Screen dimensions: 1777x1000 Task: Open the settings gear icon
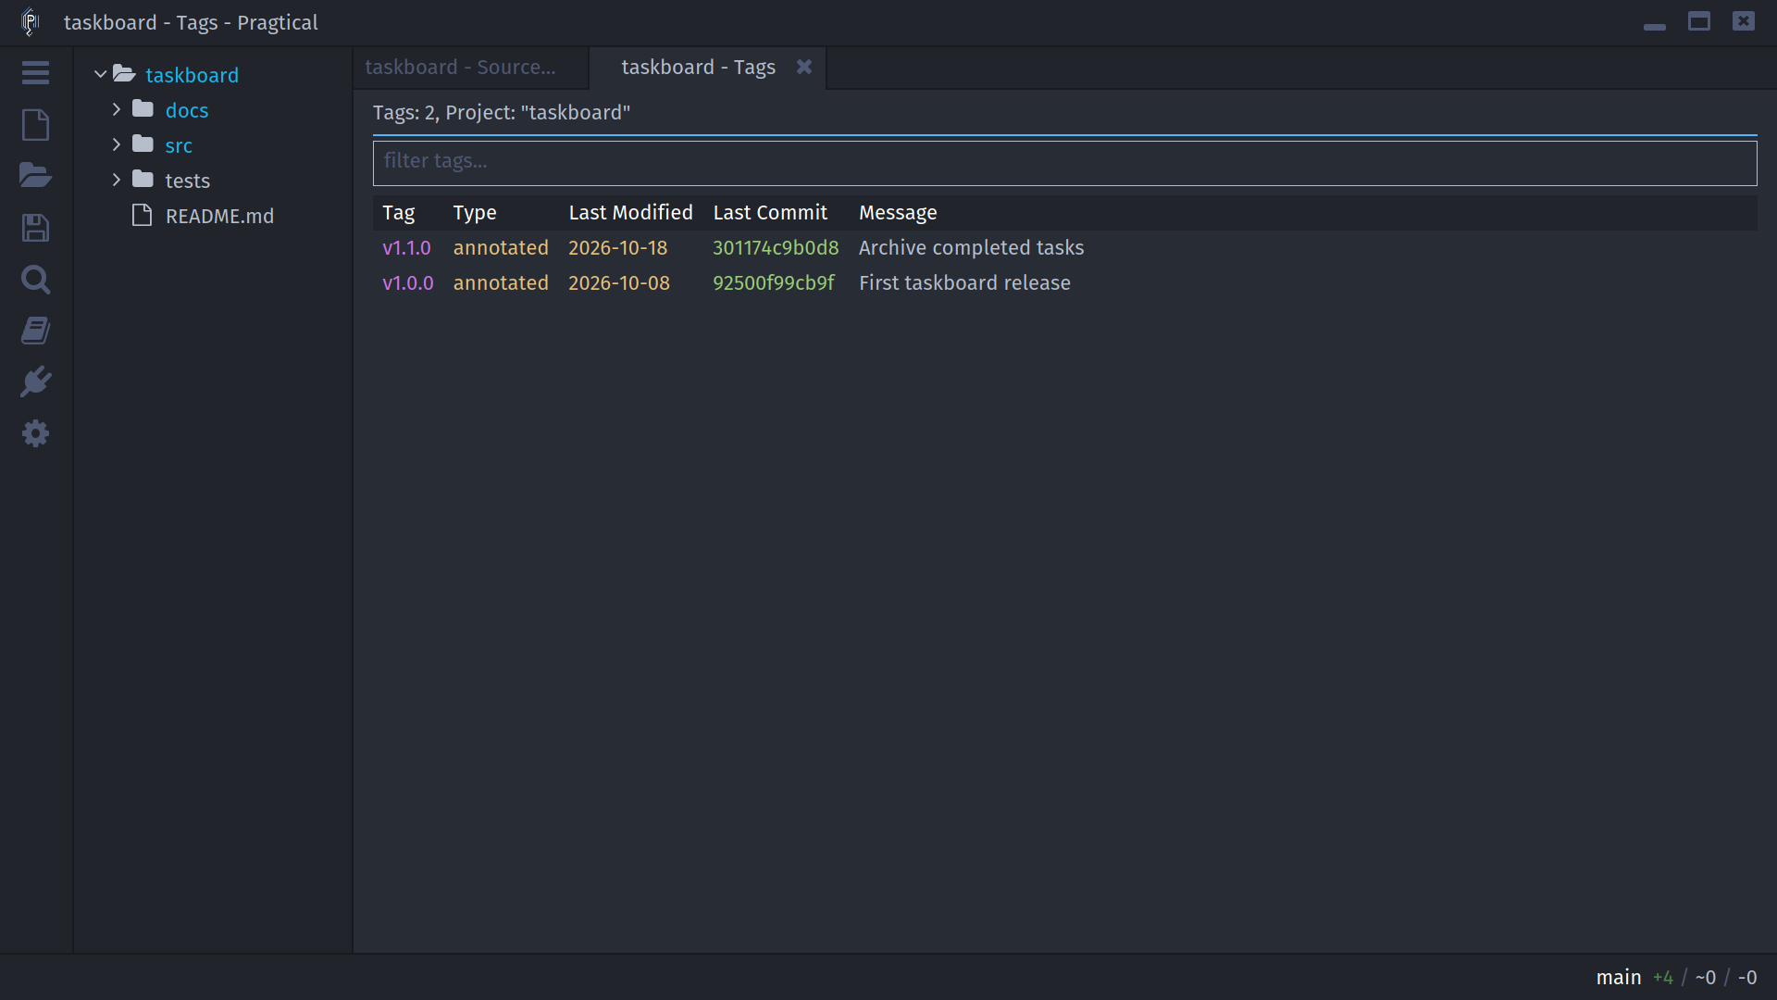(35, 433)
